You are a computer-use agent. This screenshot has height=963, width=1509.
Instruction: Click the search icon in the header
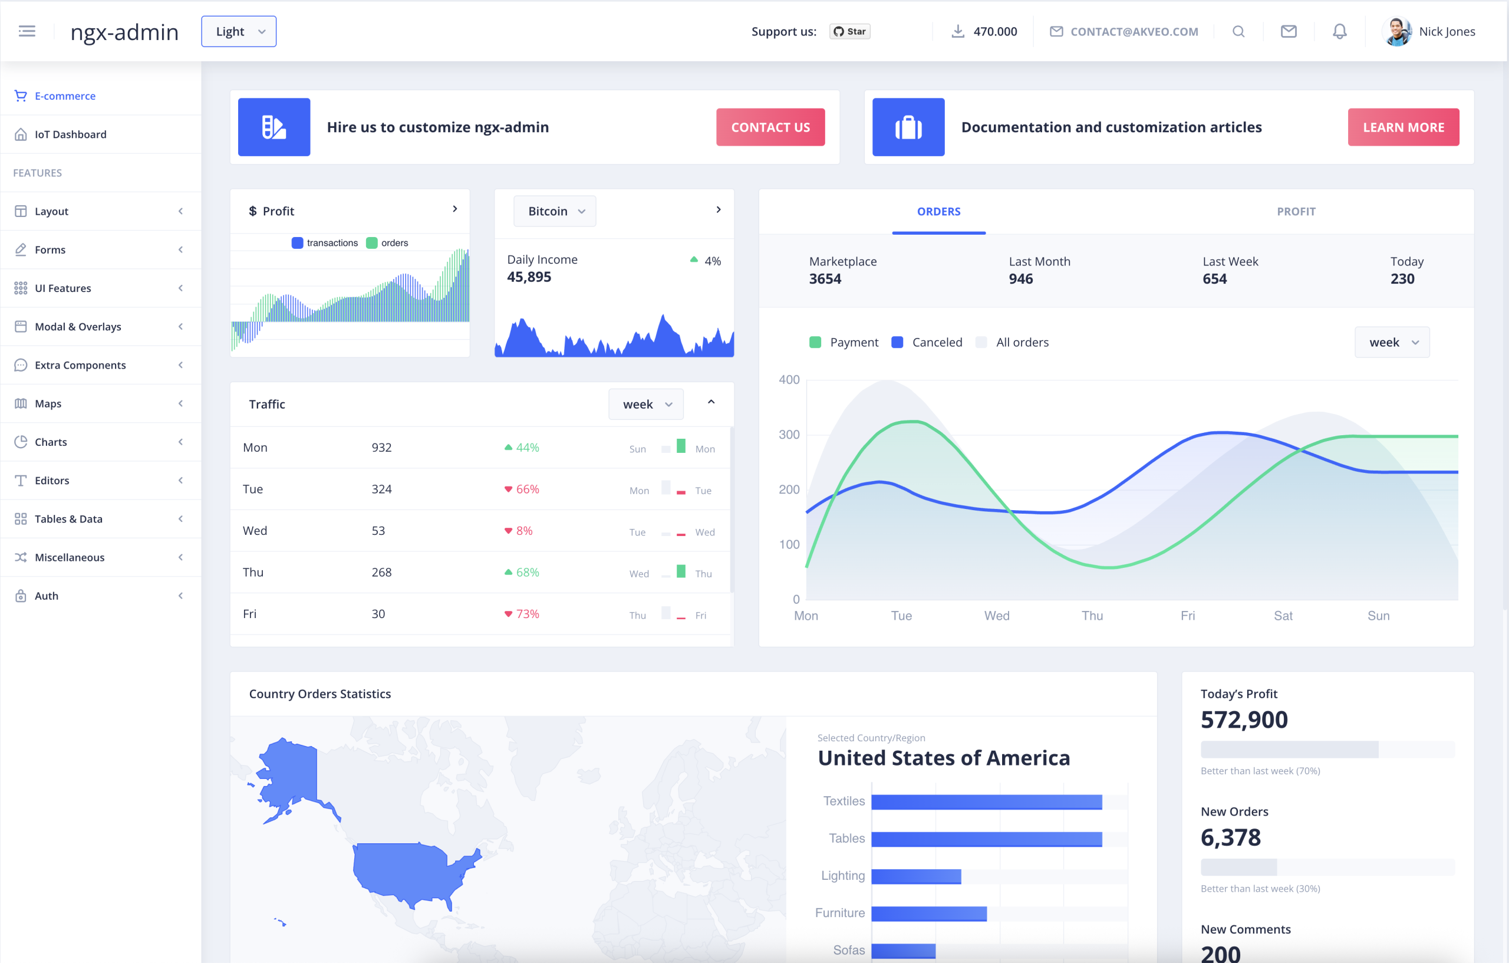click(1238, 31)
